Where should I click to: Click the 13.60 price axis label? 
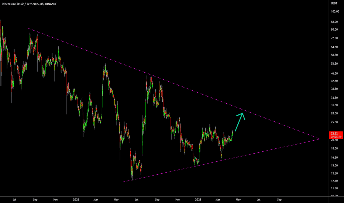coord(334,173)
